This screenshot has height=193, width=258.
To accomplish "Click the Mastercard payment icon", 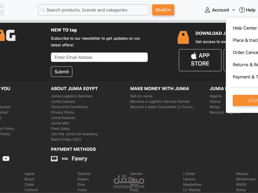I will click(54, 159).
